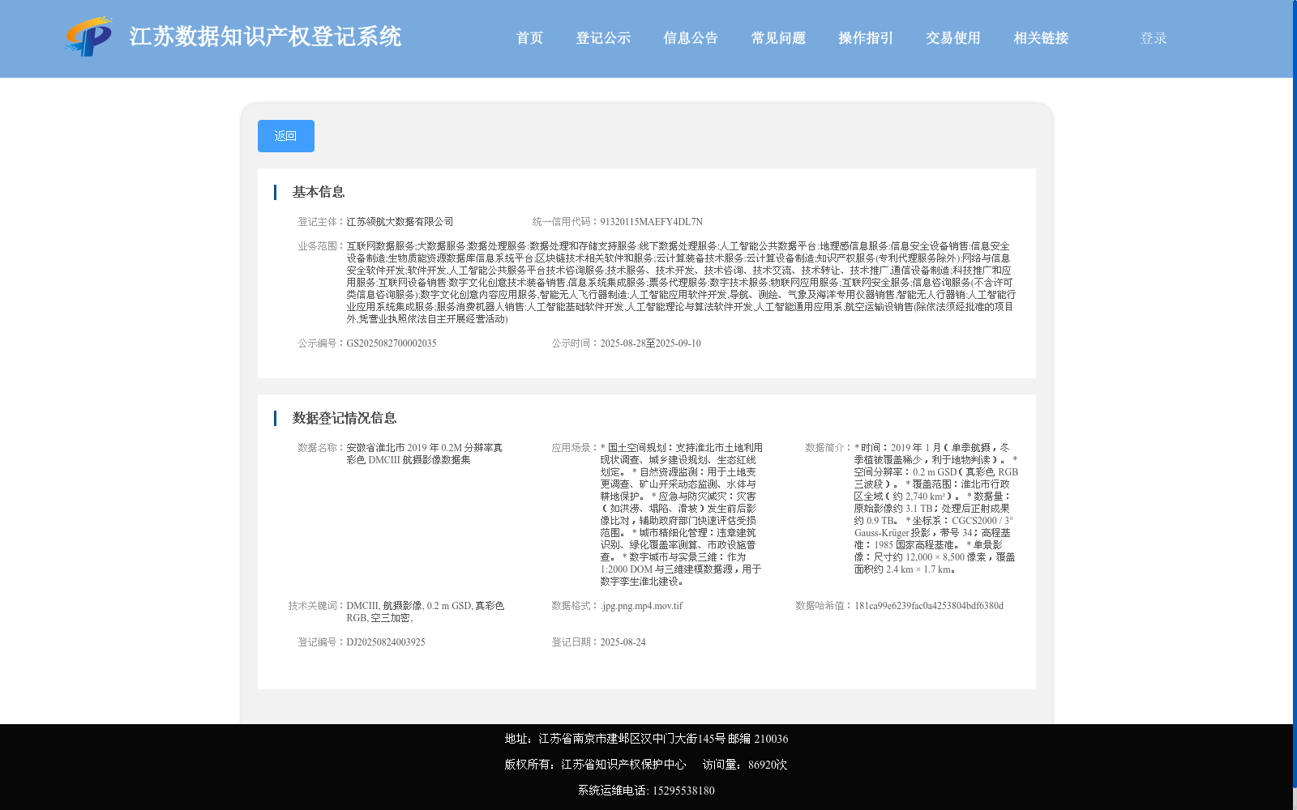Click the 数据简介 description text
Viewport: 1297px width, 810px height.
click(935, 509)
